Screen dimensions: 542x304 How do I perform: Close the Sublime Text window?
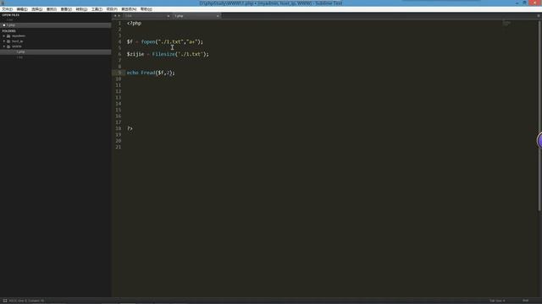coord(535,3)
